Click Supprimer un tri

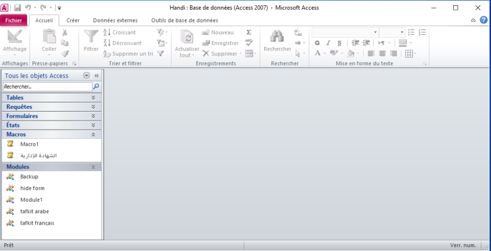click(128, 53)
